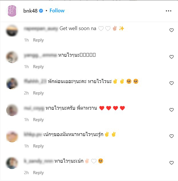Like the last comment posted 2h ago
Image resolution: width=178 pixels, height=181 pixels.
[171, 163]
